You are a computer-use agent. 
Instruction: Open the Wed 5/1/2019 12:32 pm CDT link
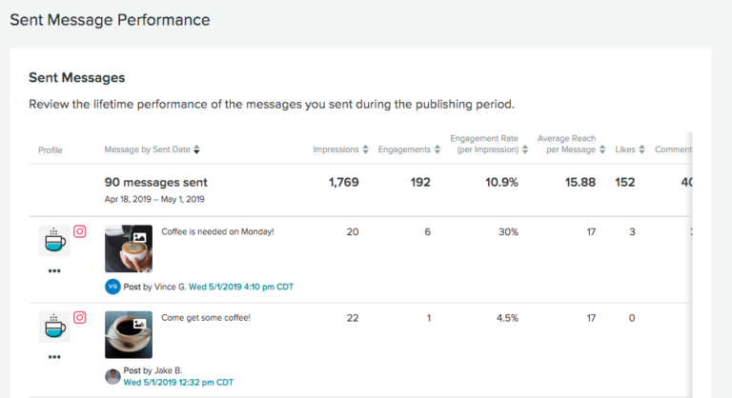click(x=178, y=382)
